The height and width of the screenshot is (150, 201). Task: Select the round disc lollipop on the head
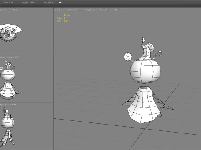click(x=128, y=57)
